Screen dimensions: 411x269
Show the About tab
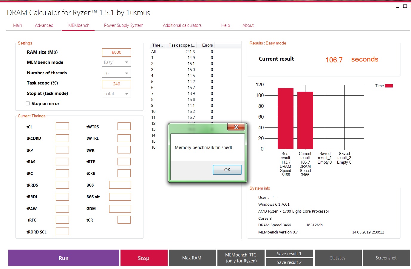tap(248, 25)
